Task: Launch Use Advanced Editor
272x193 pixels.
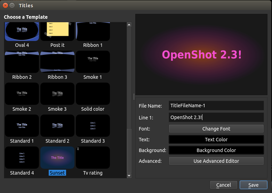Action: (216, 161)
